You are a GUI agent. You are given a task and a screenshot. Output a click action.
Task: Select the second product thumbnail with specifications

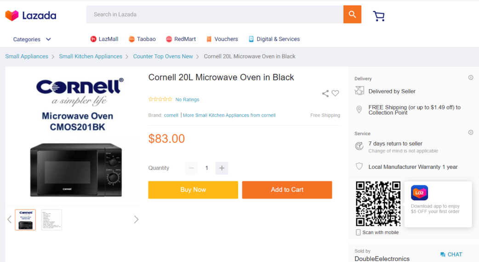[51, 220]
